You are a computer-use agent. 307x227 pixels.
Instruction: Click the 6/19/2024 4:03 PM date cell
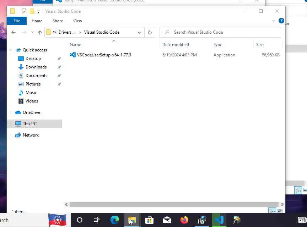pyautogui.click(x=179, y=55)
